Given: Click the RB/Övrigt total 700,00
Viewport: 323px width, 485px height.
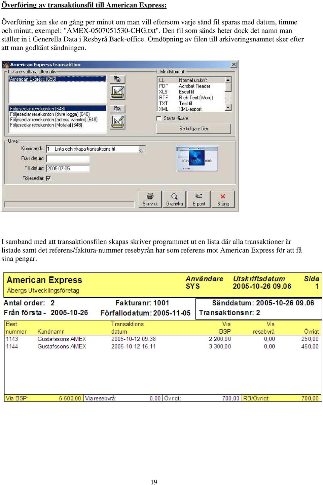Looking at the screenshot, I should pos(310,398).
